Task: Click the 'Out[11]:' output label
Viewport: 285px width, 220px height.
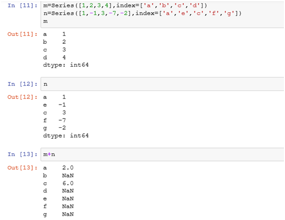Action: 23,34
